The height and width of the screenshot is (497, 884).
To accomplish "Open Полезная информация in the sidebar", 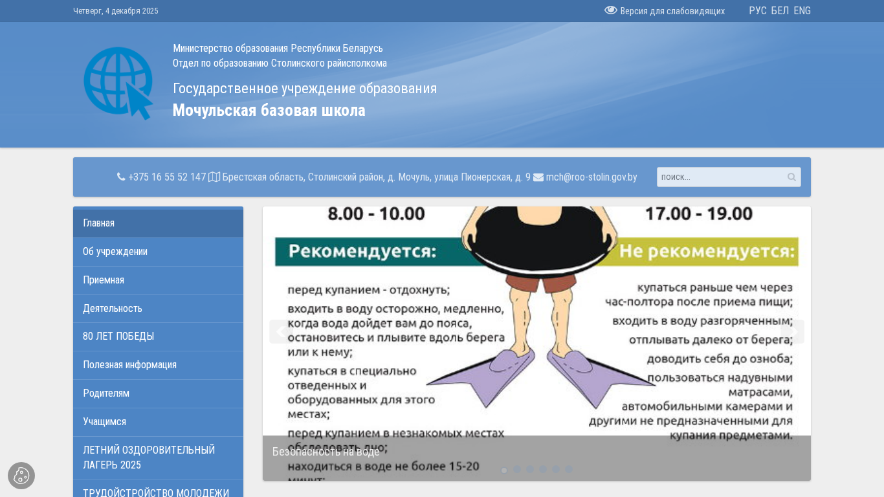I will click(x=158, y=365).
